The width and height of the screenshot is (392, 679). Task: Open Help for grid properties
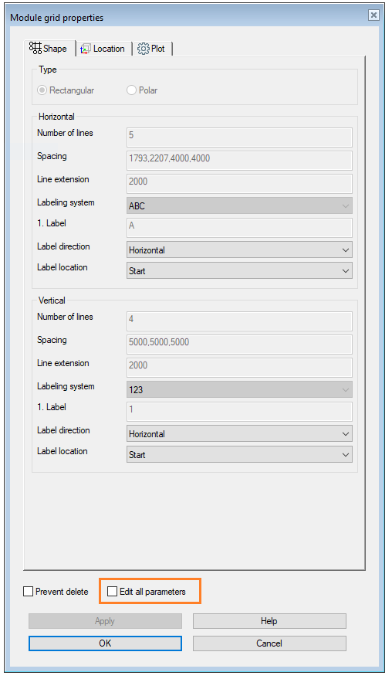point(269,621)
